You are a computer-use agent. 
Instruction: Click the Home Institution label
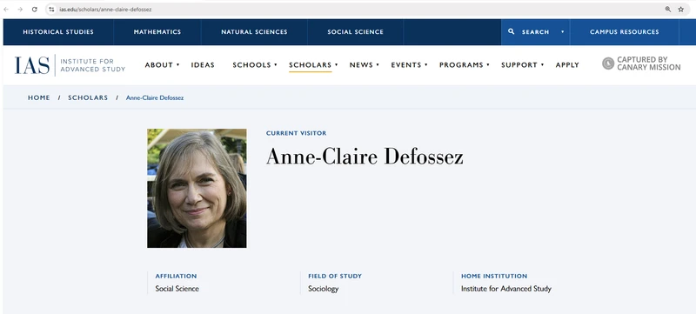coord(494,276)
